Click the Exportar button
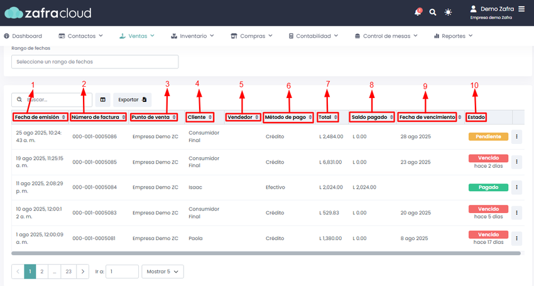The image size is (534, 286). pos(132,99)
